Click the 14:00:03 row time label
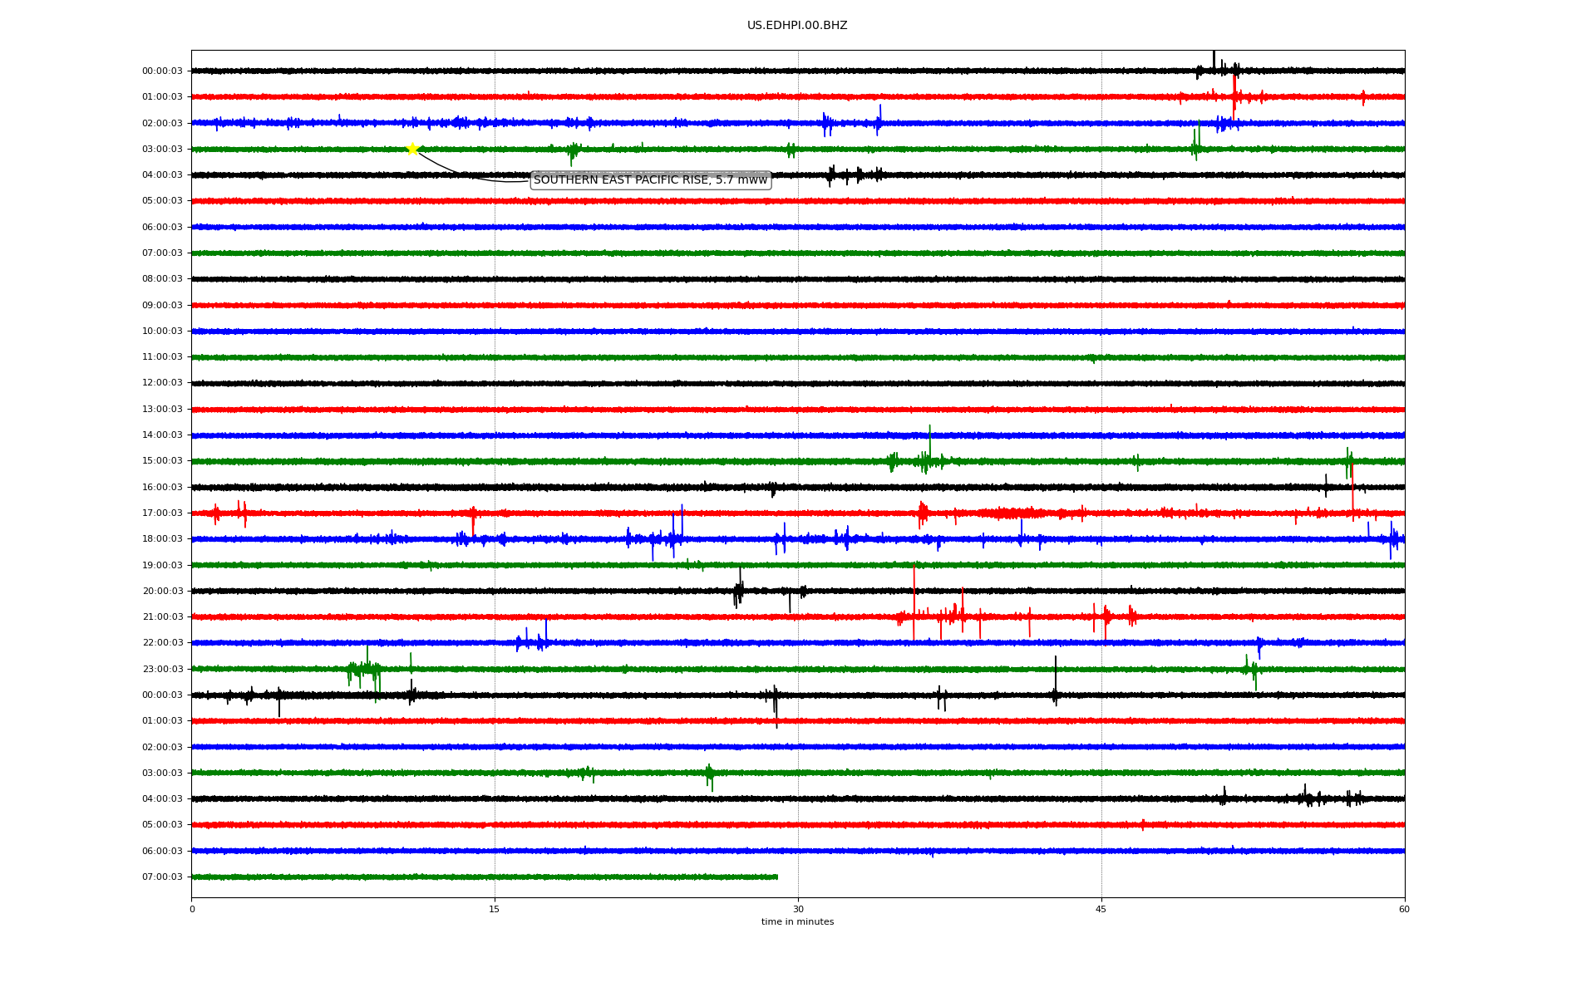The image size is (1596, 997). tap(162, 435)
